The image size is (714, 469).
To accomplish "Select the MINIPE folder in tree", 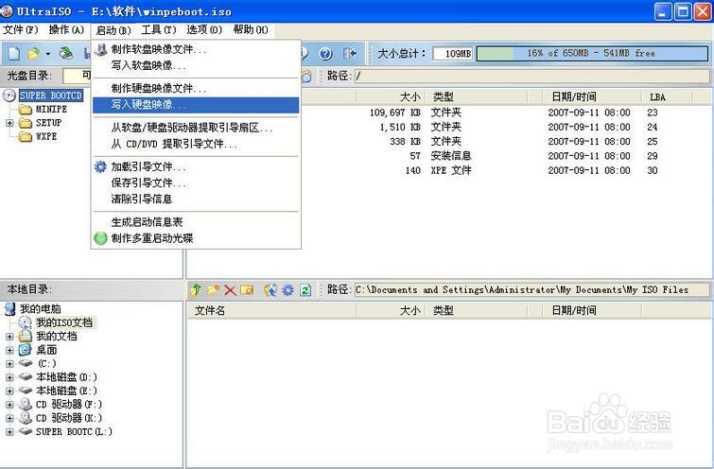I will click(x=51, y=110).
